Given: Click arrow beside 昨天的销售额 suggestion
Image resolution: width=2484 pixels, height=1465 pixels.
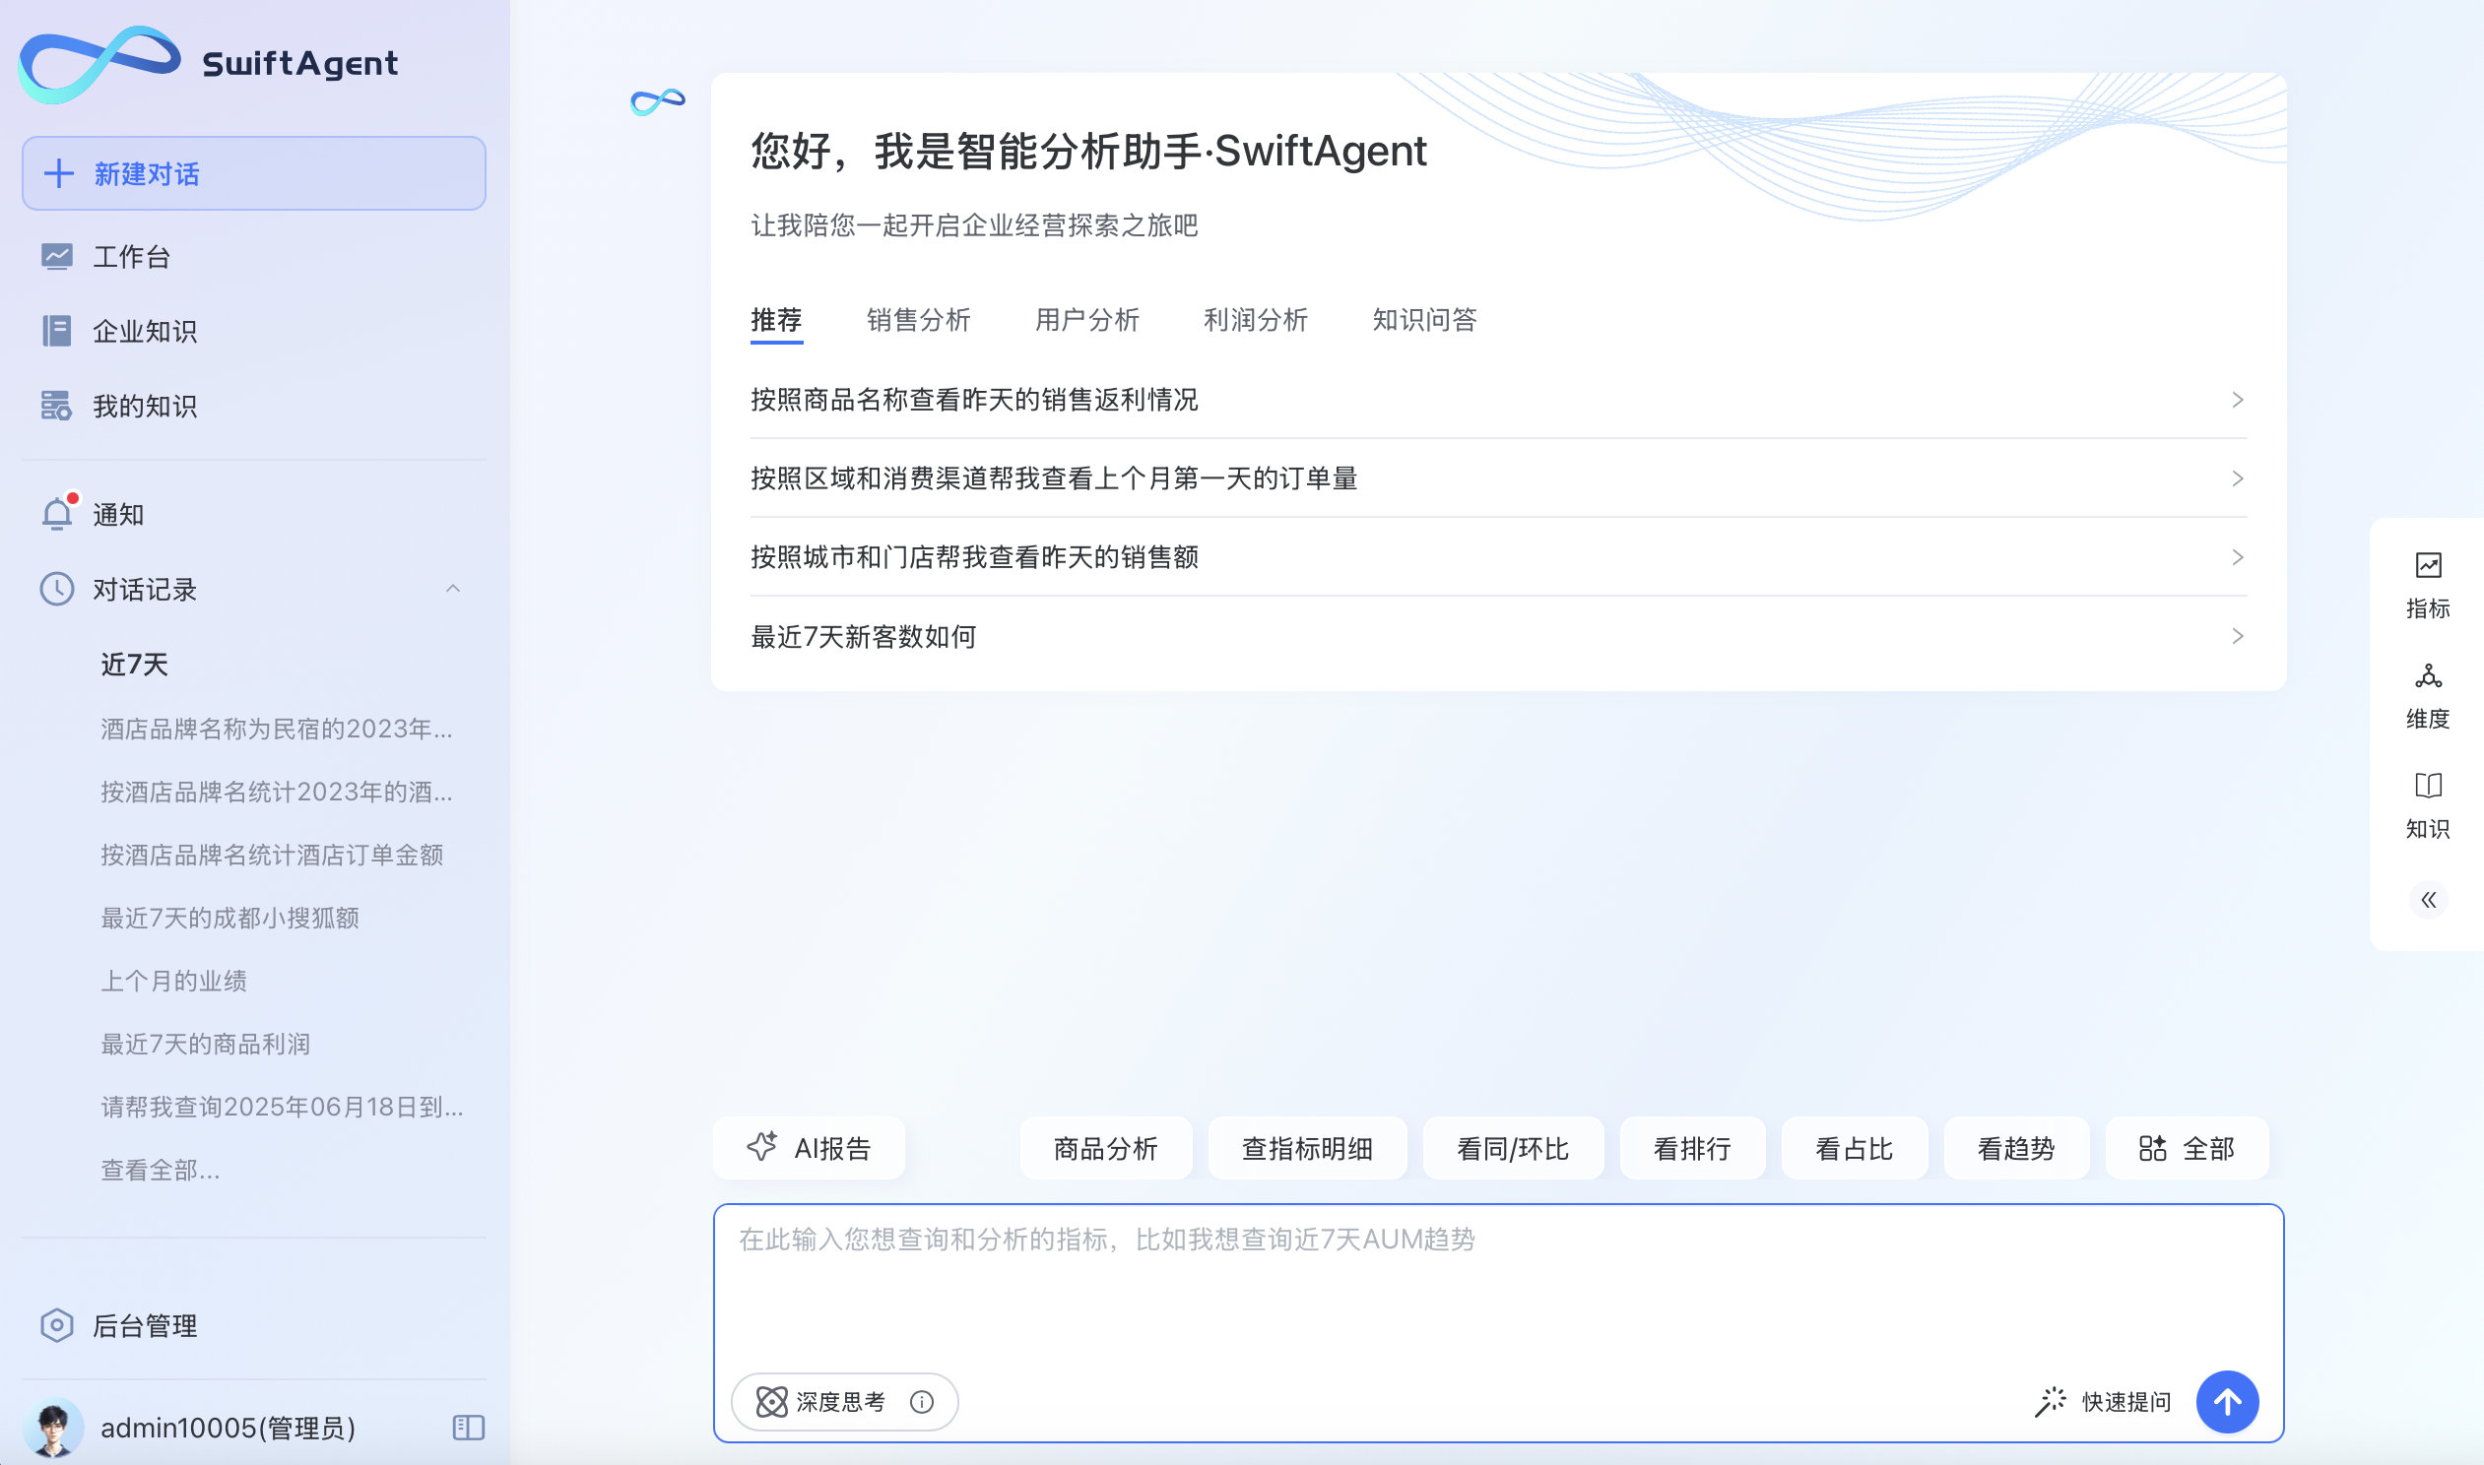Looking at the screenshot, I should [x=2237, y=558].
